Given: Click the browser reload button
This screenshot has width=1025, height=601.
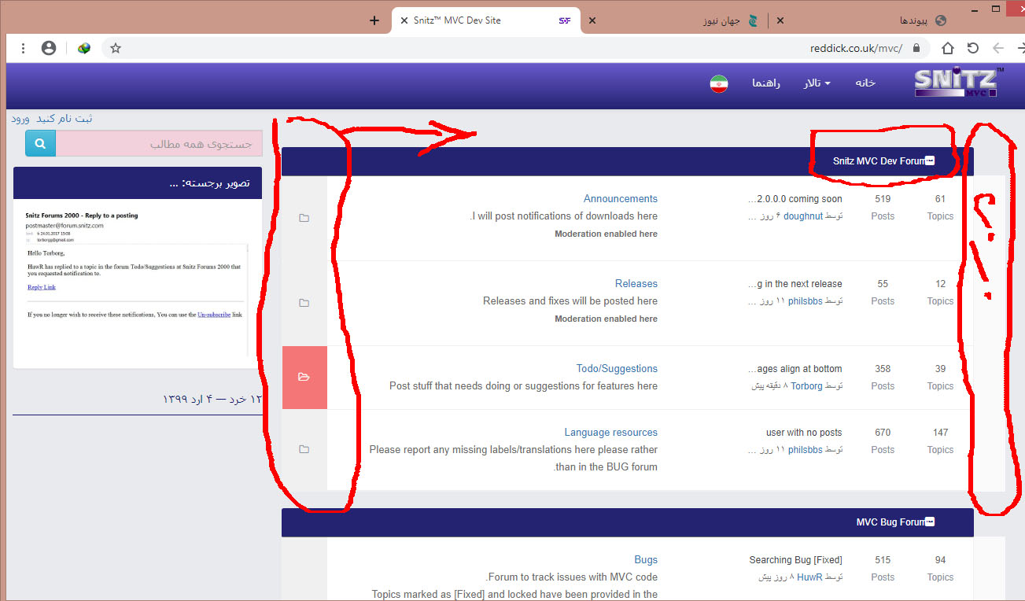Looking at the screenshot, I should (973, 48).
